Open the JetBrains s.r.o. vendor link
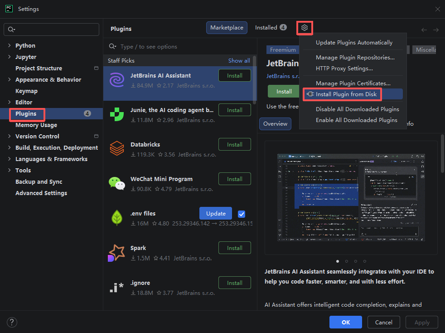This screenshot has width=445, height=333. tap(283, 76)
